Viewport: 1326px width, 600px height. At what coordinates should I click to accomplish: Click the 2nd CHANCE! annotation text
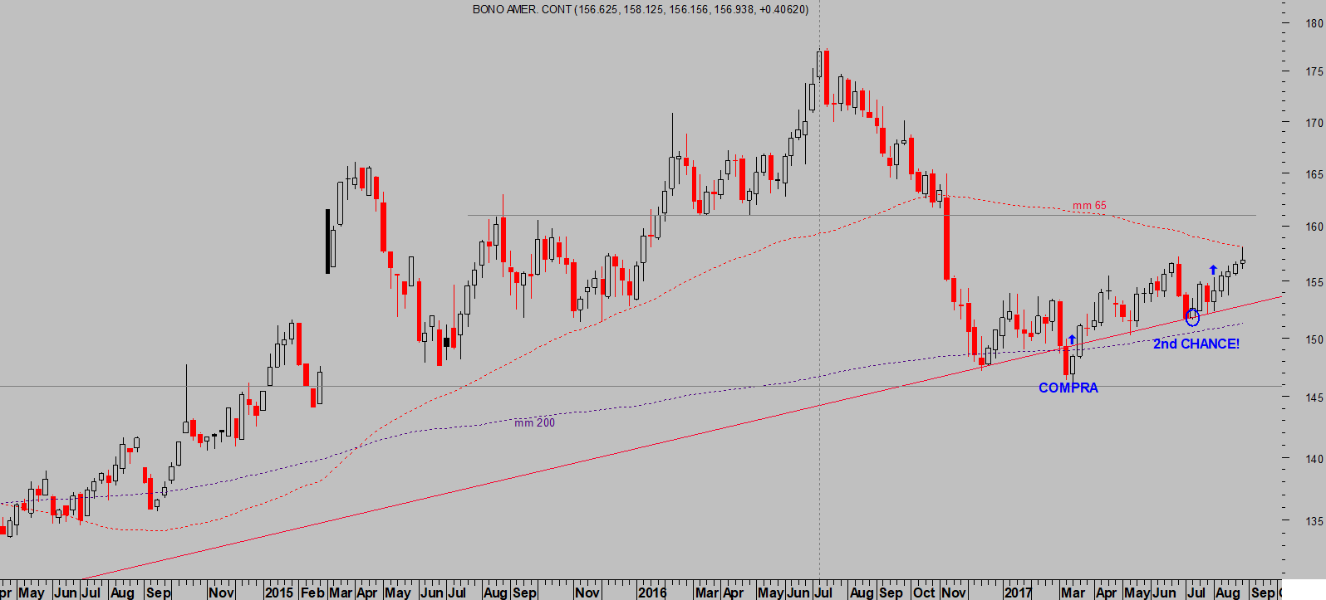pyautogui.click(x=1196, y=344)
